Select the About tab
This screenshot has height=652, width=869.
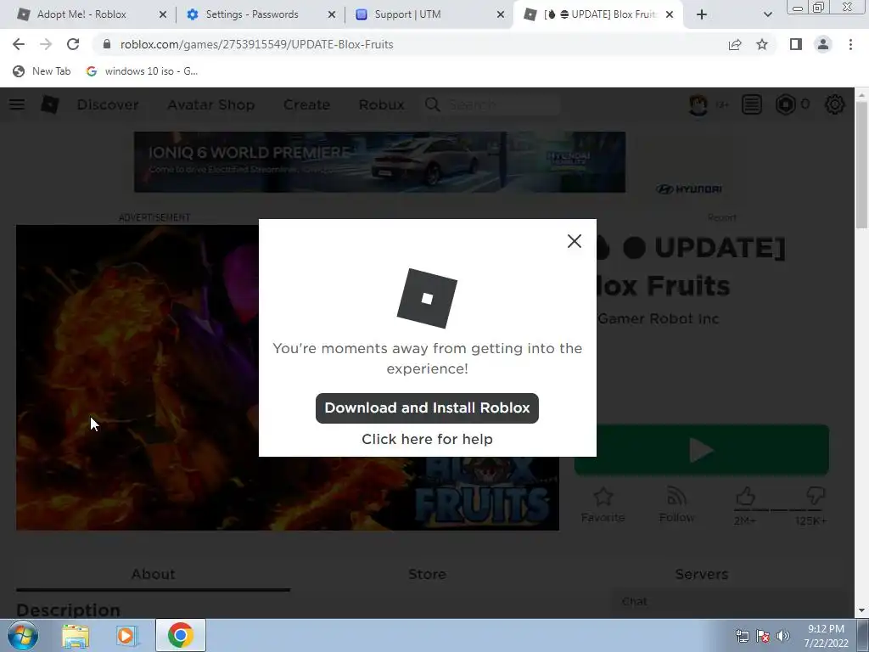pyautogui.click(x=153, y=575)
